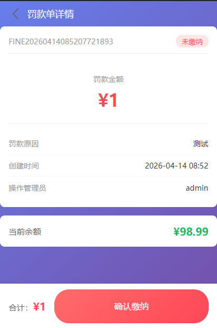Go back using the left chevron icon

[16, 14]
